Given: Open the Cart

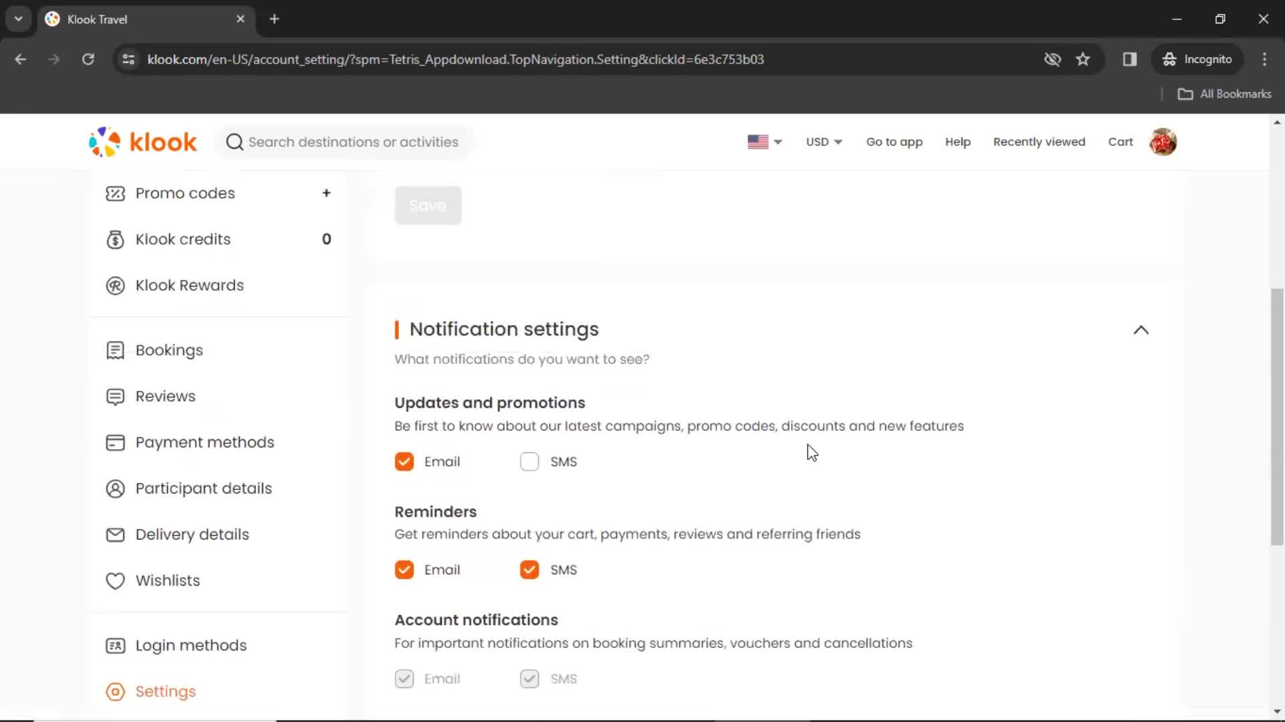Looking at the screenshot, I should coord(1120,142).
